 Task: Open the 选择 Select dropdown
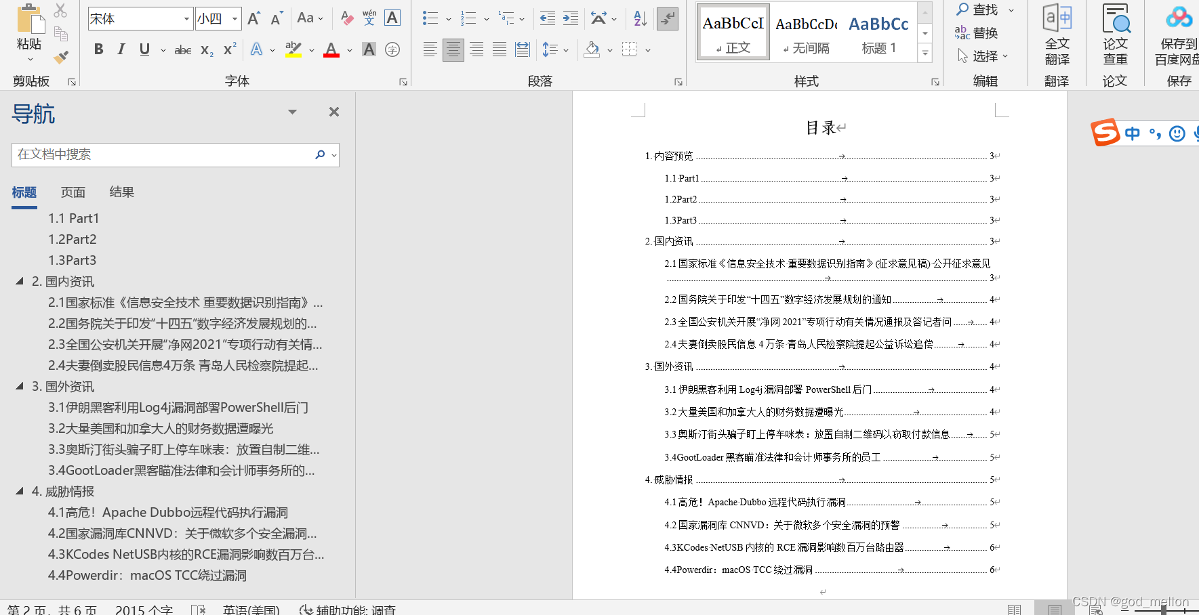983,56
